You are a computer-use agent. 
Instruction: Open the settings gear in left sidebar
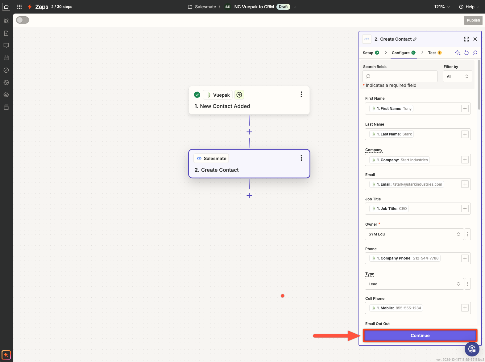pos(6,95)
